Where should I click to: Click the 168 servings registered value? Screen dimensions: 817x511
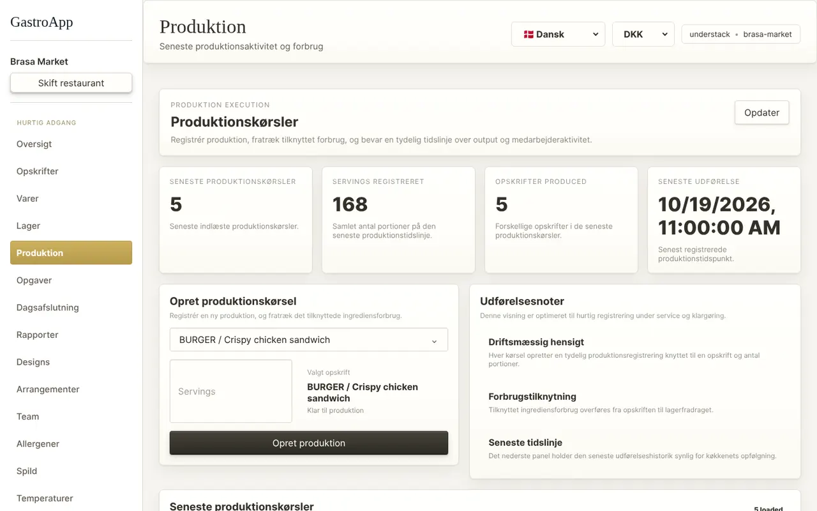point(350,204)
